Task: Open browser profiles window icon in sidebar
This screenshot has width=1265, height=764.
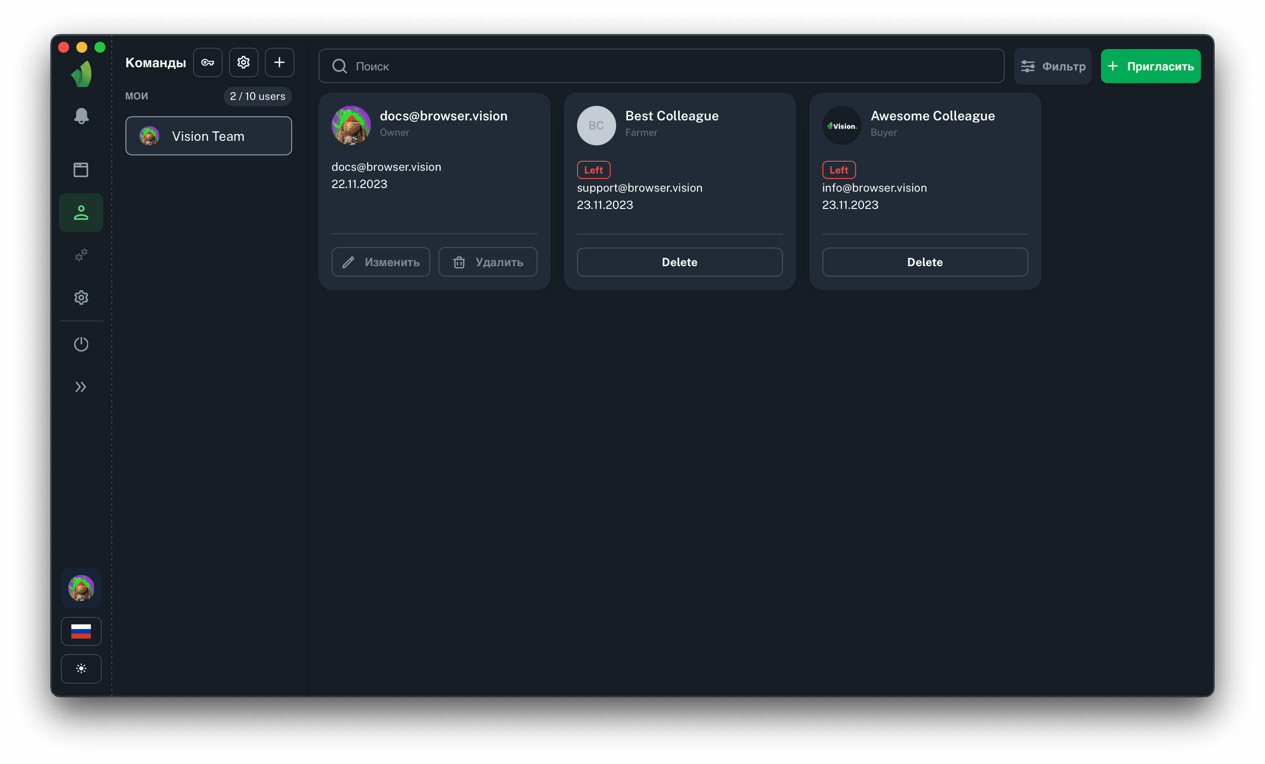Action: [81, 170]
